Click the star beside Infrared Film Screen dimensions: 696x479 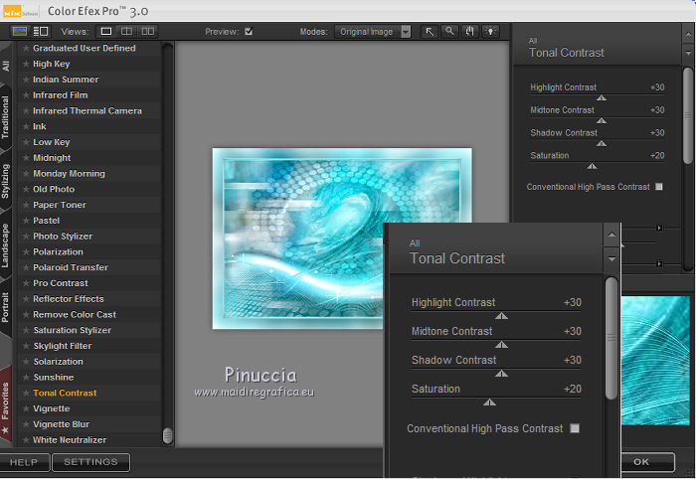[26, 95]
